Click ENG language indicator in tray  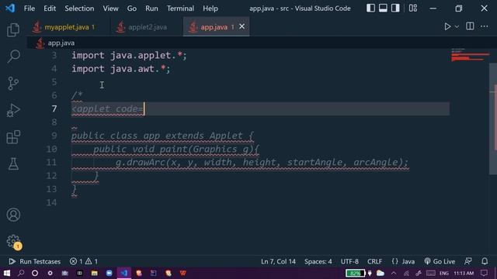pyautogui.click(x=443, y=273)
